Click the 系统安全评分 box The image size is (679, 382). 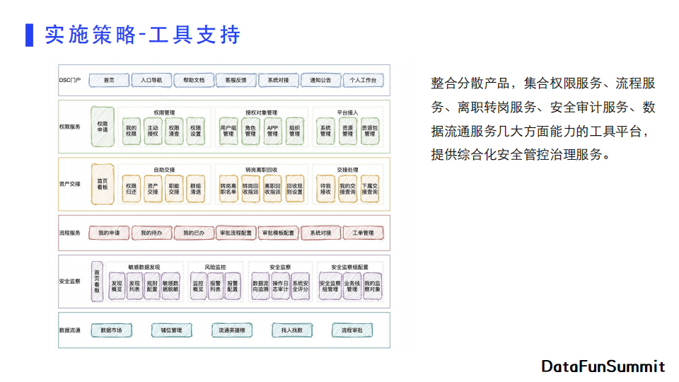point(300,286)
